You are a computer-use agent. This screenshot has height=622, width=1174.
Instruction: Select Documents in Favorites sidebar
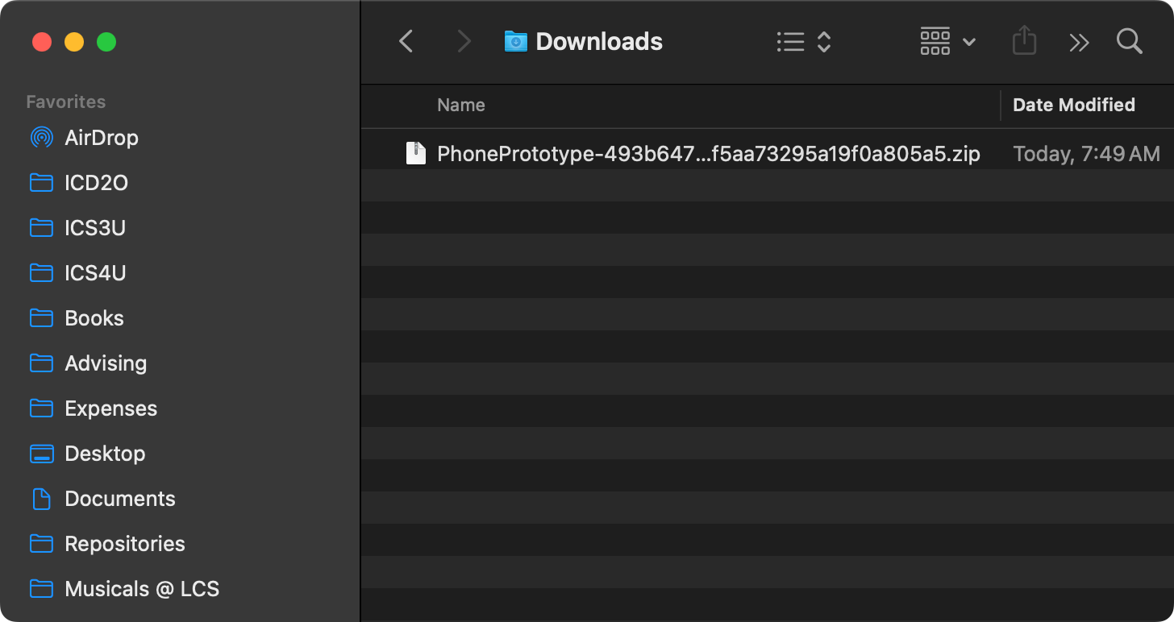(119, 499)
